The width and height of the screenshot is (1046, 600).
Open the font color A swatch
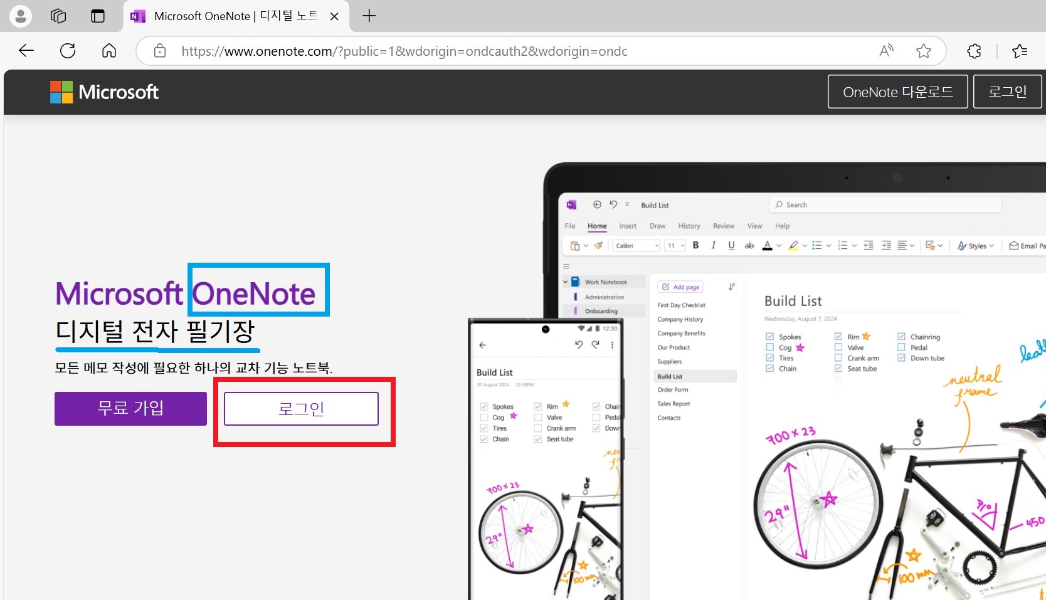tap(767, 246)
